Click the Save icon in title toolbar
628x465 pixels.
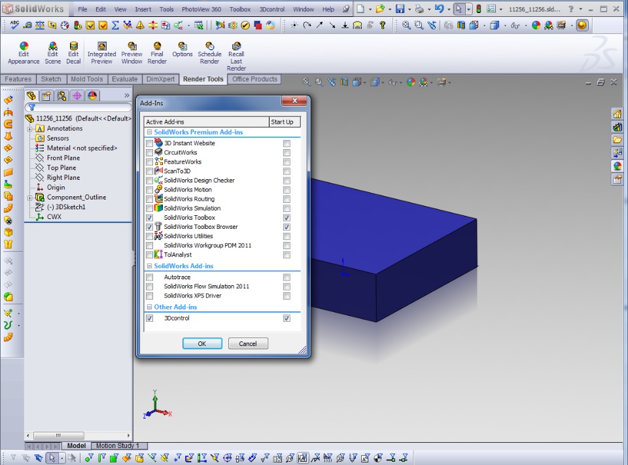pyautogui.click(x=400, y=9)
